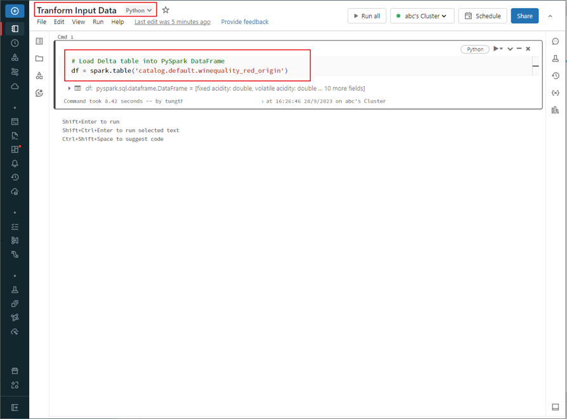Open SQL Warehouses cloud icon
Screen dimensions: 567x419
click(x=15, y=191)
